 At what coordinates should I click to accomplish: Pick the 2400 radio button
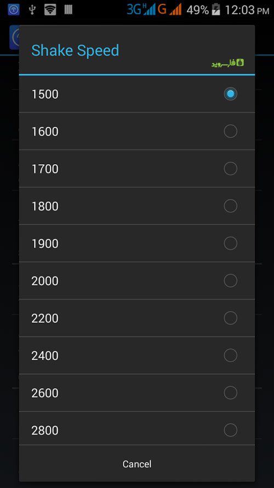point(230,355)
